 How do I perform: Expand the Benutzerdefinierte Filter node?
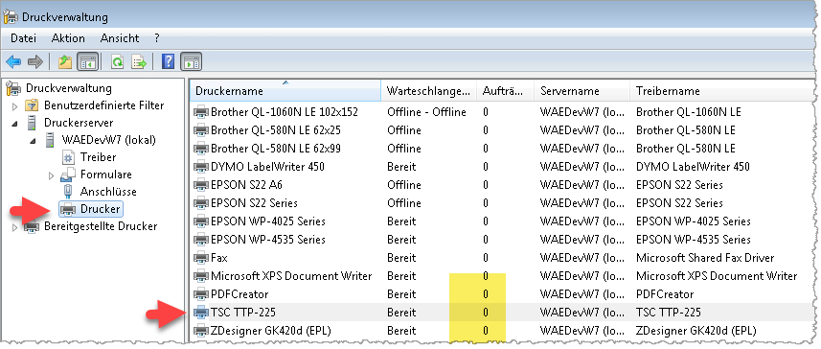point(14,105)
